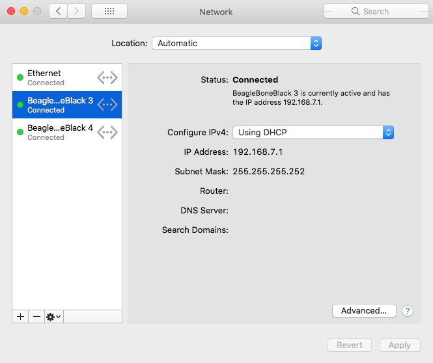Click the Revert button
The width and height of the screenshot is (433, 363).
pos(350,345)
